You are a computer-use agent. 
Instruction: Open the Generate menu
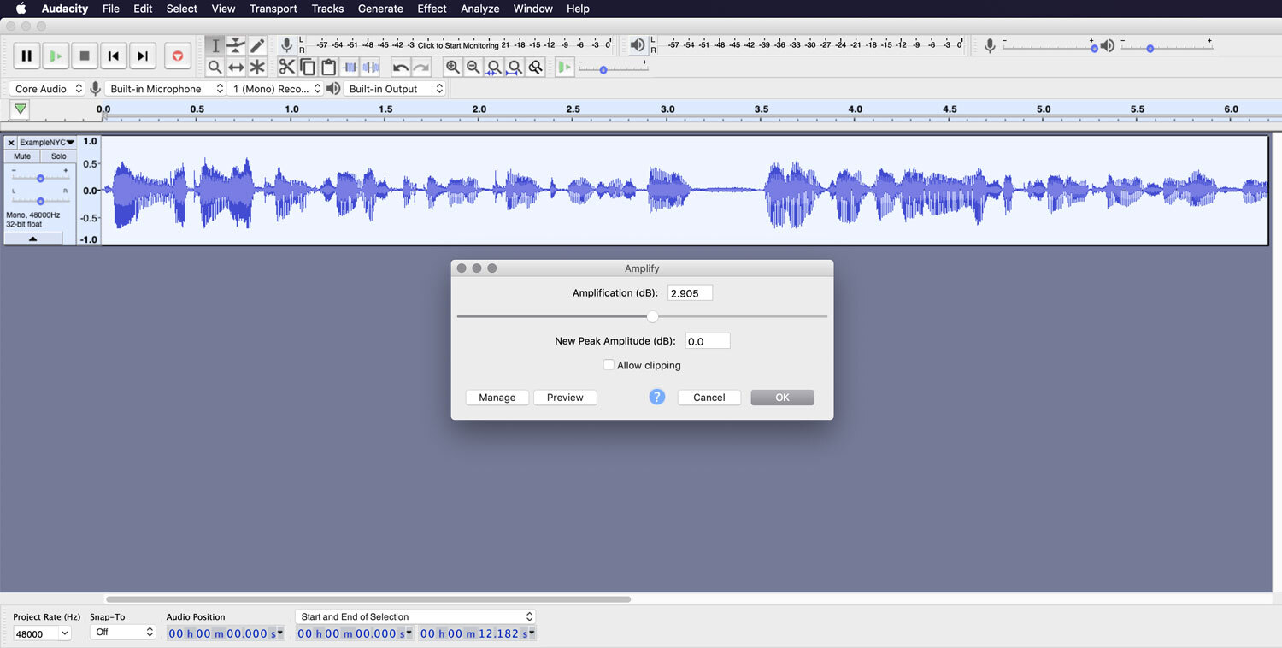point(380,9)
